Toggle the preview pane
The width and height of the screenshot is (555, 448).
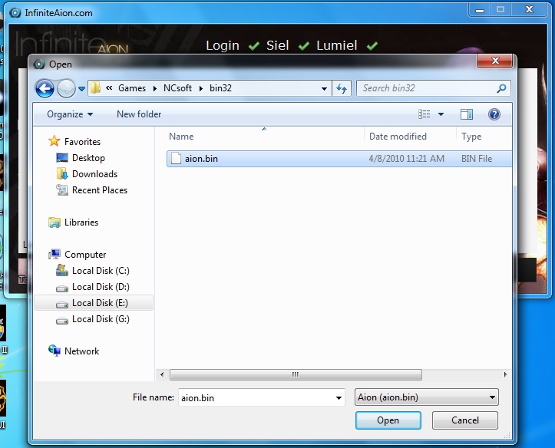tap(467, 114)
